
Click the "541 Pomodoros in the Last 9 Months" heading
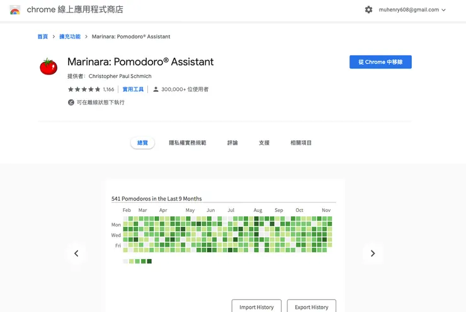pos(157,199)
